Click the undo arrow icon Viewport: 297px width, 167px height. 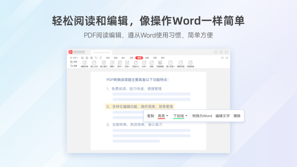[x=96, y=58]
